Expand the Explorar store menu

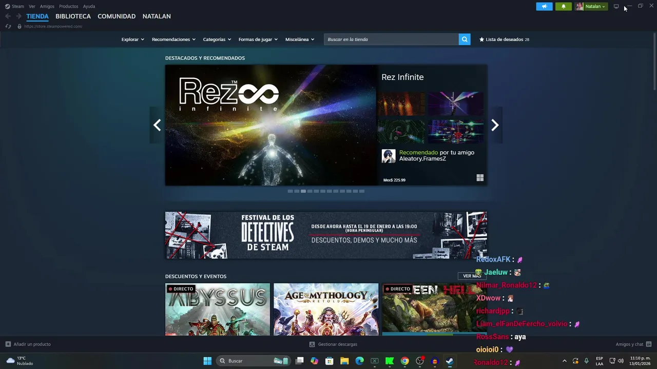(132, 39)
